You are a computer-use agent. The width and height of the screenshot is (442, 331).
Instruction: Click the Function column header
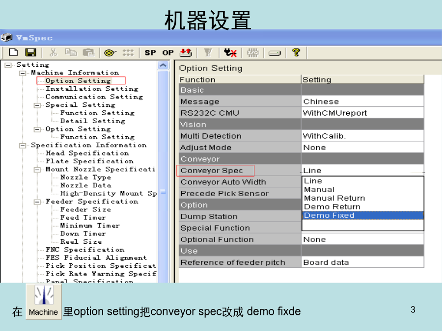tap(240, 79)
